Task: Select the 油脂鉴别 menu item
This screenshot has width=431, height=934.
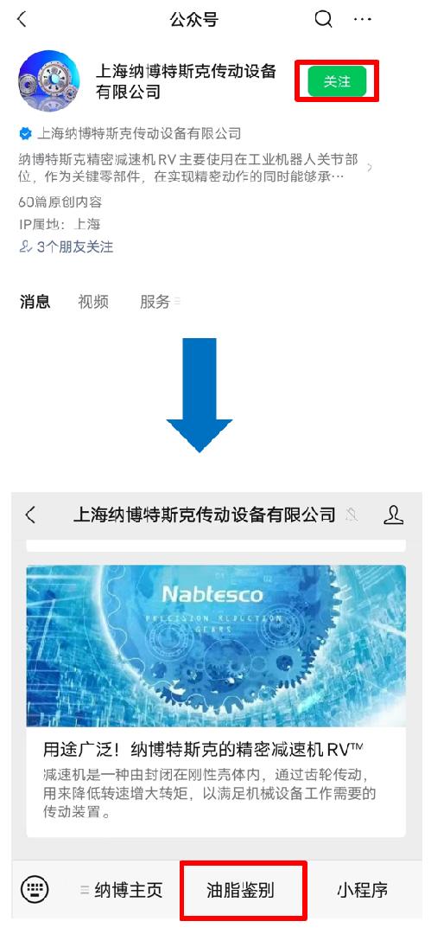Action: point(240,891)
